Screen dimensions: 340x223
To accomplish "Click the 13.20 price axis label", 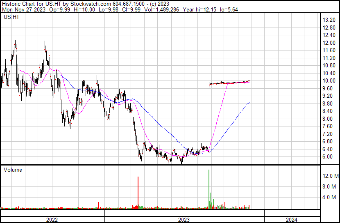I will [x=329, y=20].
